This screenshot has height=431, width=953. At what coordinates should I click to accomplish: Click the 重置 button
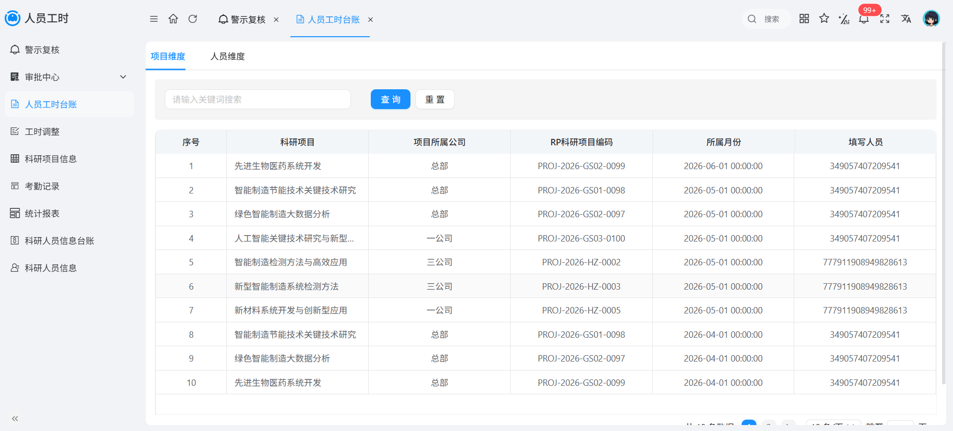click(435, 99)
